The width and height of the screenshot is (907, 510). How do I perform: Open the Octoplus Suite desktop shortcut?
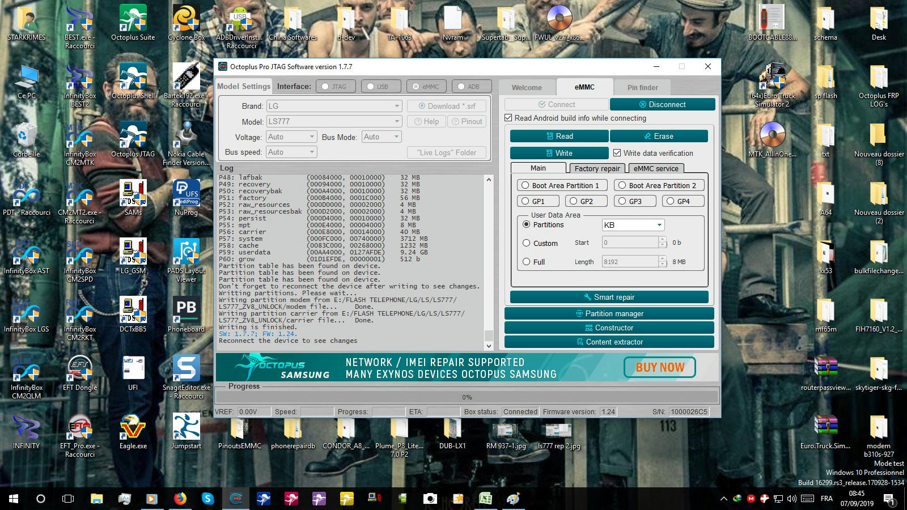[133, 23]
